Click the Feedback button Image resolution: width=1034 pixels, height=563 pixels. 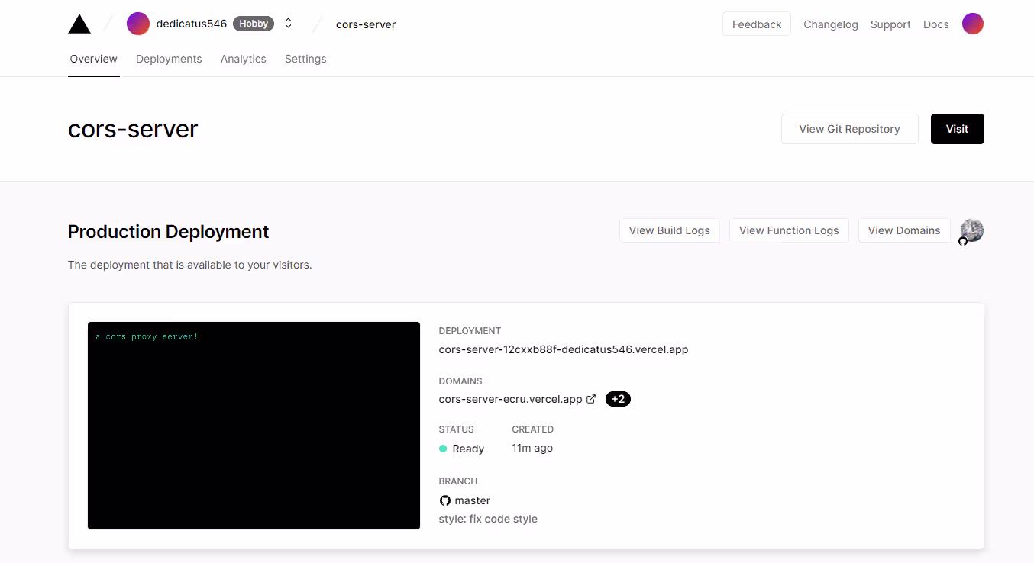click(x=757, y=24)
